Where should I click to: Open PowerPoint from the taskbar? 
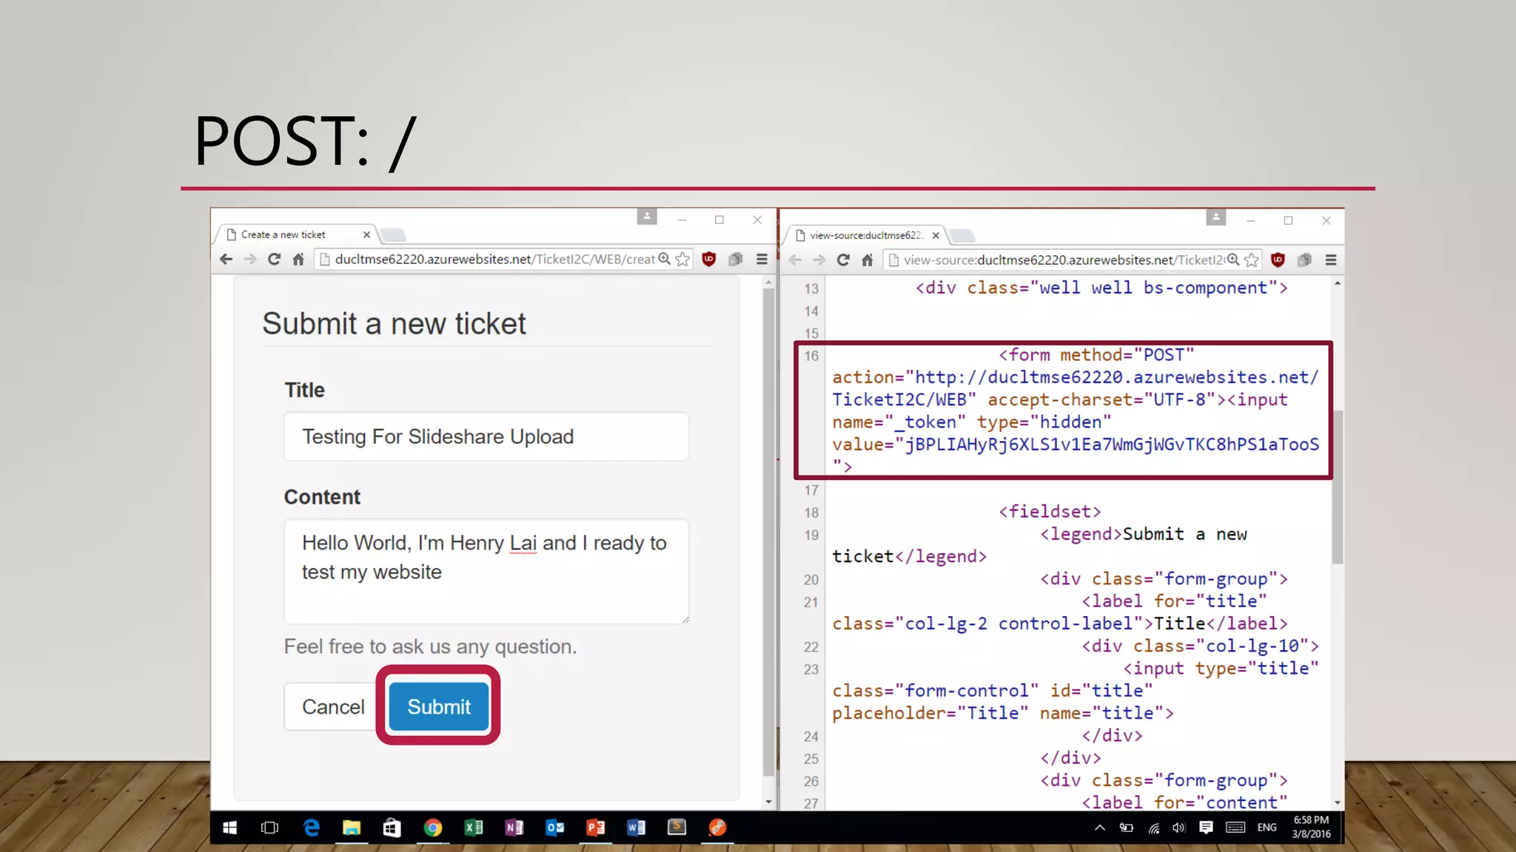coord(595,828)
